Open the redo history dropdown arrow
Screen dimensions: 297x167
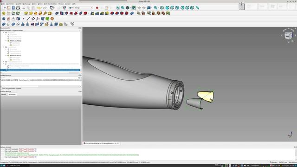click(x=48, y=8)
